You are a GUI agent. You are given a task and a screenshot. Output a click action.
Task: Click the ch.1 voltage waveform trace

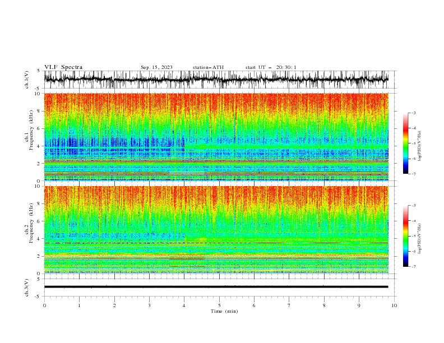(x=216, y=80)
